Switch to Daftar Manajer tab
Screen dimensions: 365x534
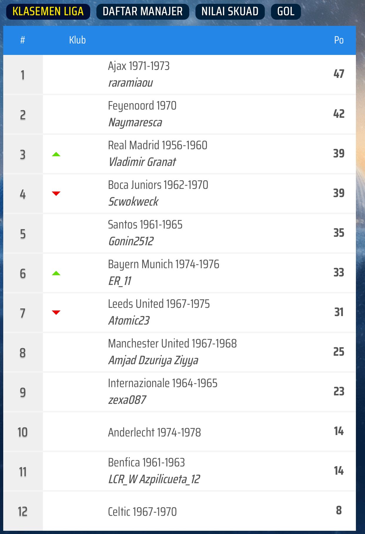143,11
